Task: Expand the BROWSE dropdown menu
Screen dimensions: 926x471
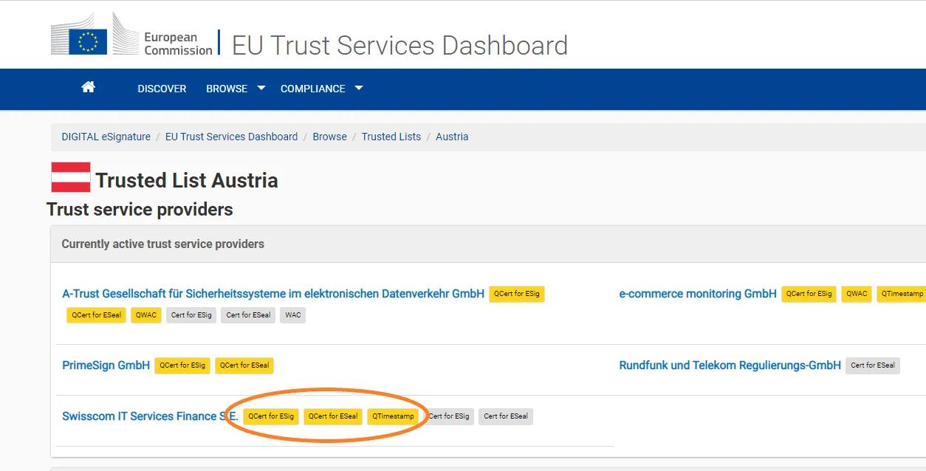Action: point(235,89)
